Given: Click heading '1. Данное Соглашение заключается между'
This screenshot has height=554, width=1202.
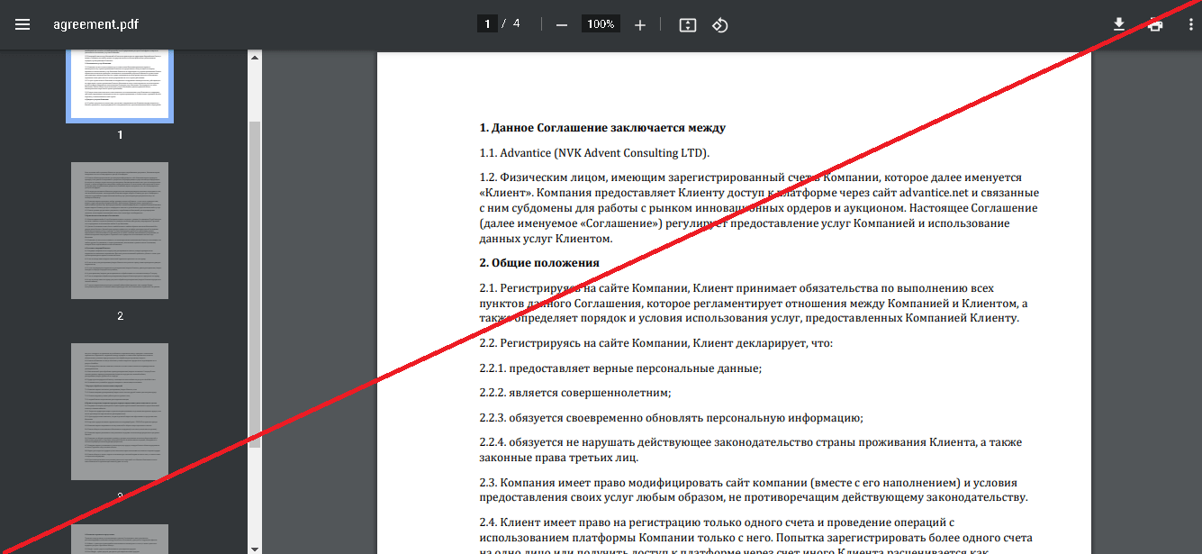Looking at the screenshot, I should point(602,128).
